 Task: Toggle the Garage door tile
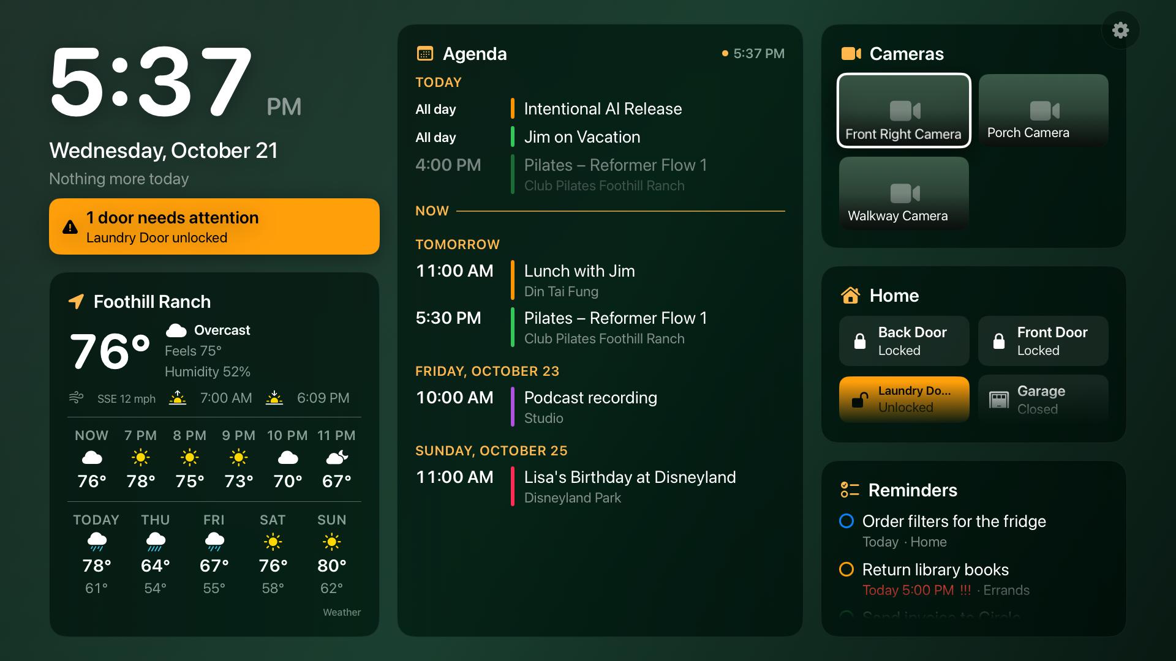(x=1043, y=399)
